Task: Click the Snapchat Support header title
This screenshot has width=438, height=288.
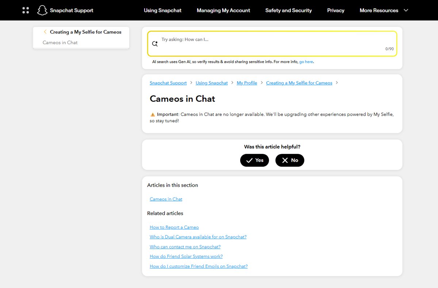Action: 72,10
